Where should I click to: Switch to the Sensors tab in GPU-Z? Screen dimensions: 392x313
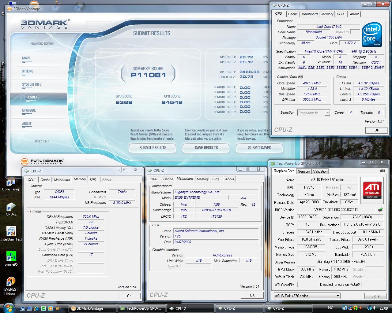[x=304, y=171]
